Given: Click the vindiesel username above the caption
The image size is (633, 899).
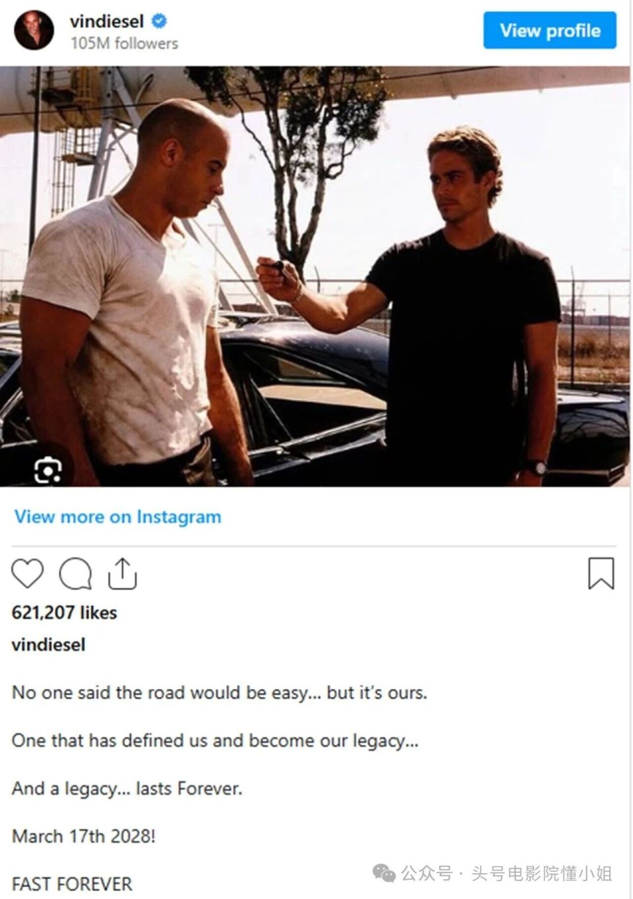Looking at the screenshot, I should pyautogui.click(x=49, y=645).
